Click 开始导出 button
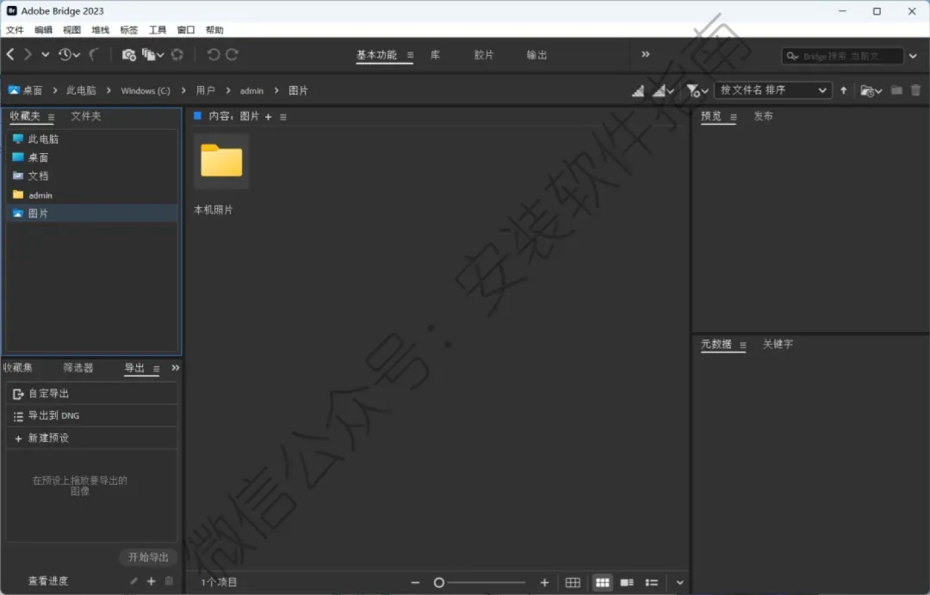Image resolution: width=930 pixels, height=595 pixels. pos(148,557)
